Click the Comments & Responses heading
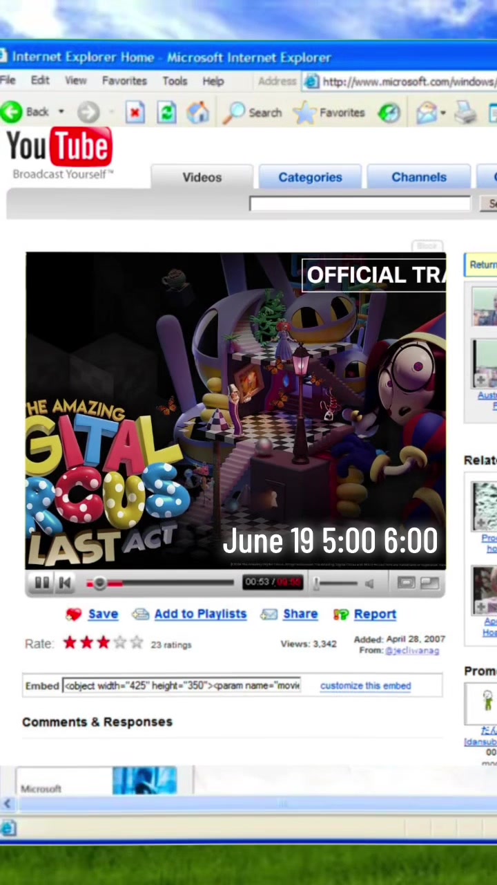The height and width of the screenshot is (885, 497). click(x=97, y=722)
